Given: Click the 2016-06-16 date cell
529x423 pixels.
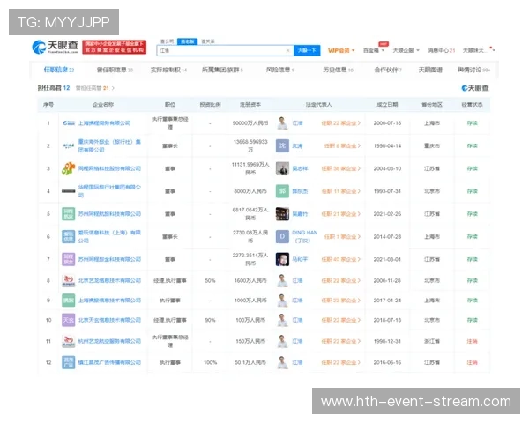Looking at the screenshot, I should [387, 362].
